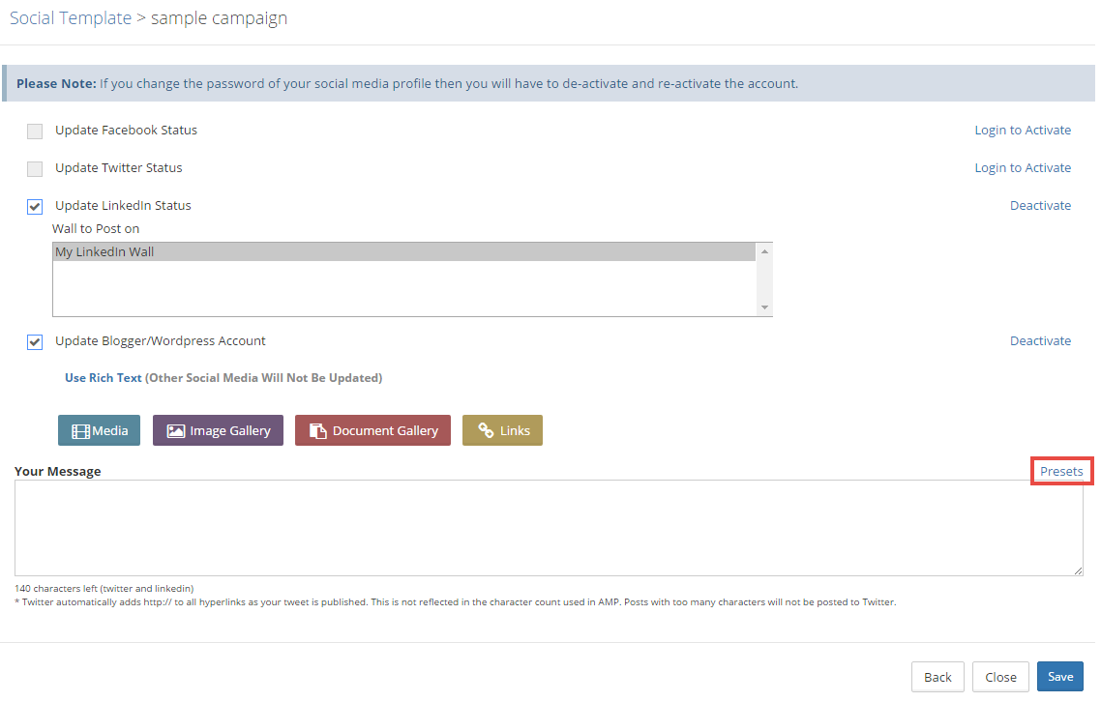Click the chain icon on Links button
The height and width of the screenshot is (702, 1101).
(x=486, y=430)
